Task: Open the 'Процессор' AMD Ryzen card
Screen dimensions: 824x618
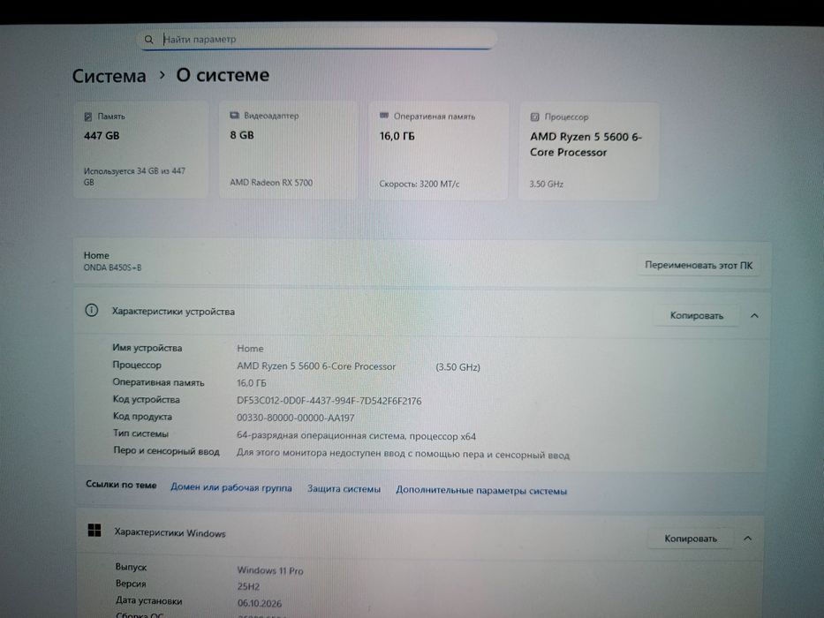Action: tap(588, 151)
